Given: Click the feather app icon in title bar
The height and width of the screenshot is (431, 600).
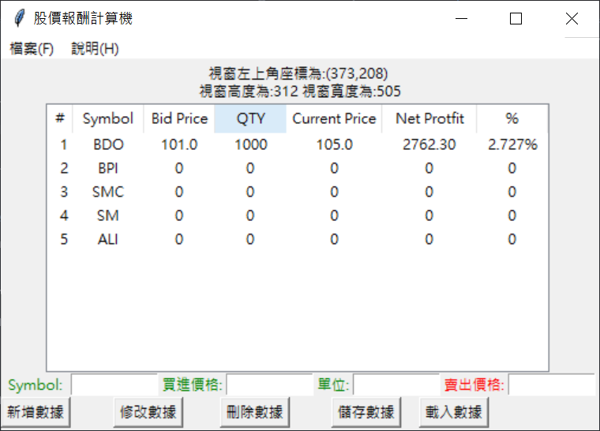Looking at the screenshot, I should point(19,19).
